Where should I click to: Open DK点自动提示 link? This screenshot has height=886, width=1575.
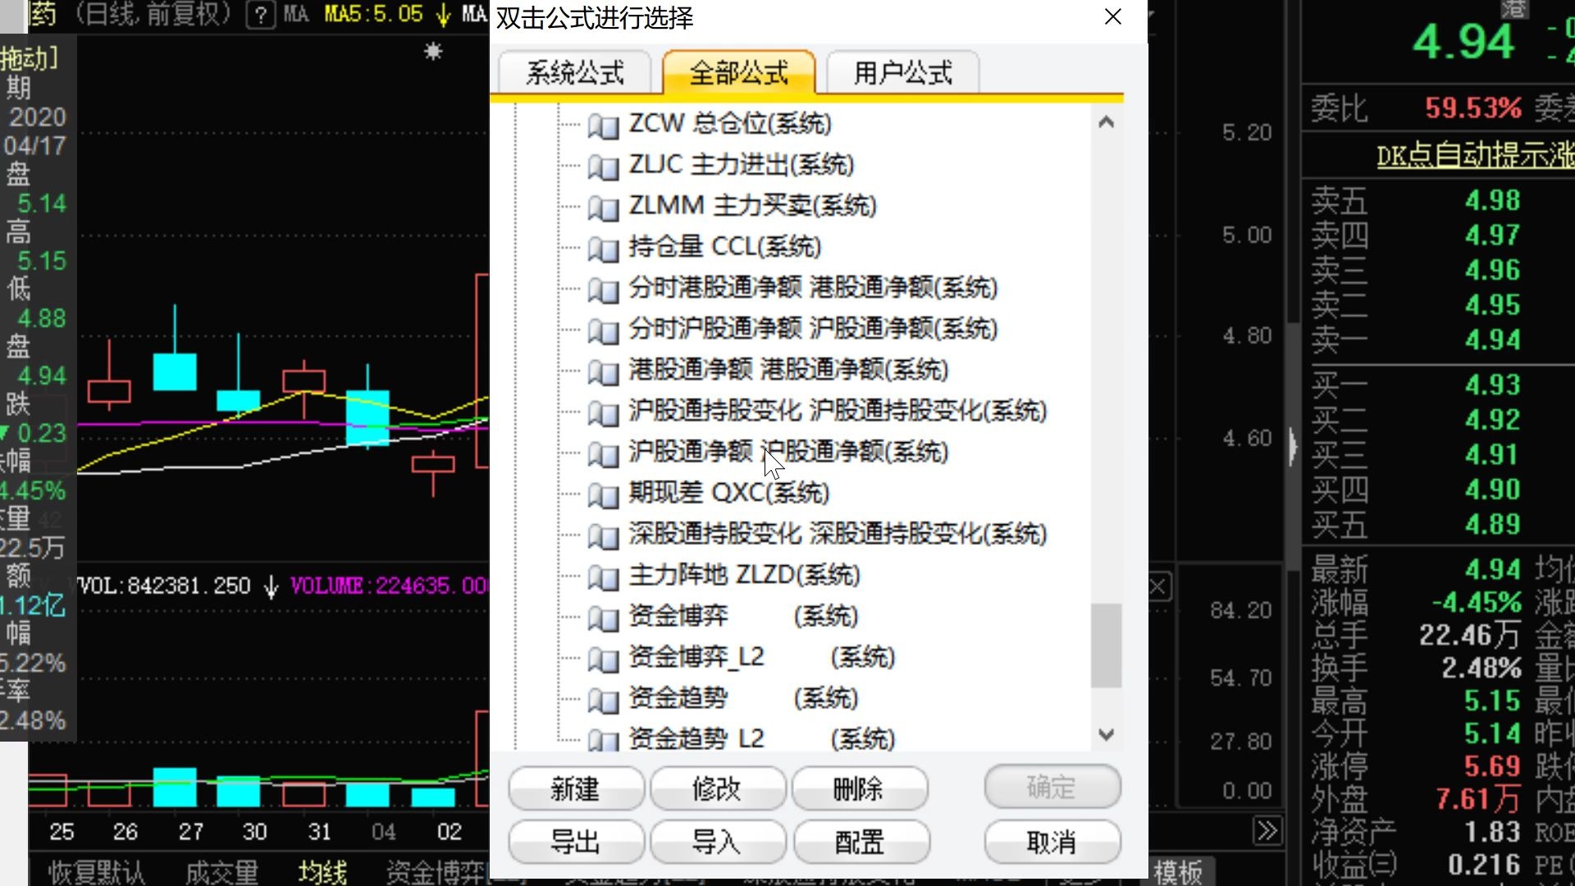[1474, 155]
